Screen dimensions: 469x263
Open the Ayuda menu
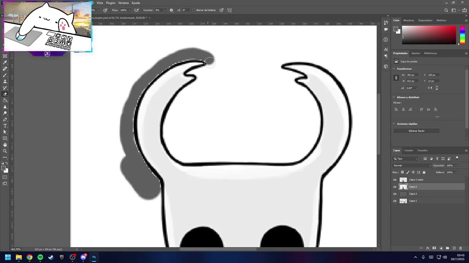point(136,3)
